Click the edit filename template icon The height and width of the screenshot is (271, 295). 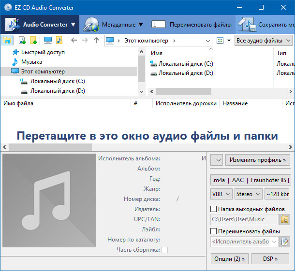285,242
